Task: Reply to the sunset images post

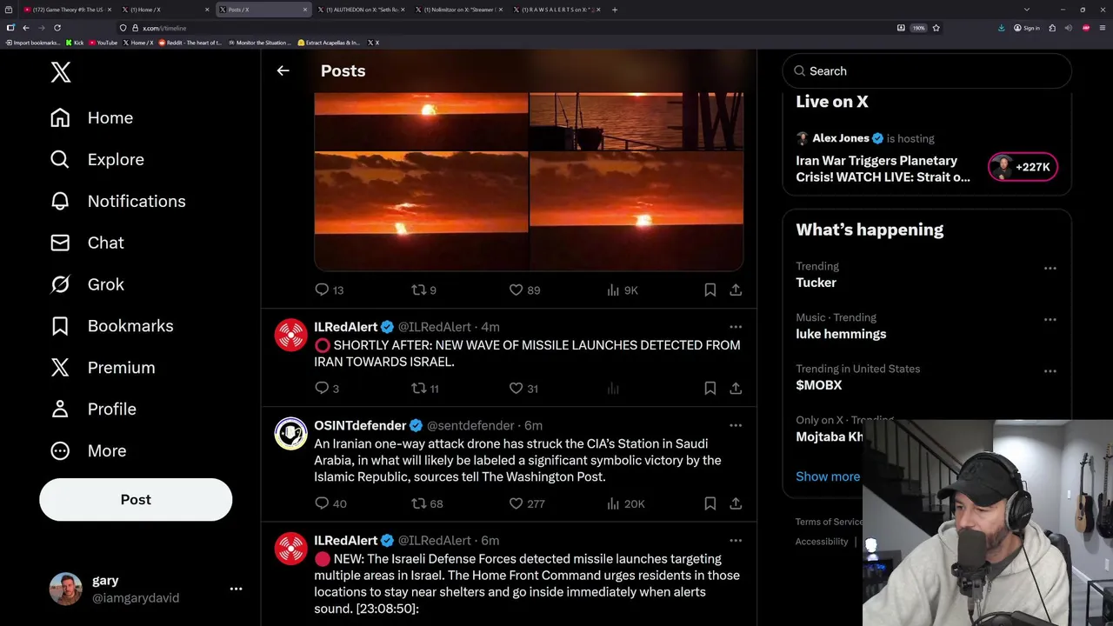Action: [x=329, y=290]
